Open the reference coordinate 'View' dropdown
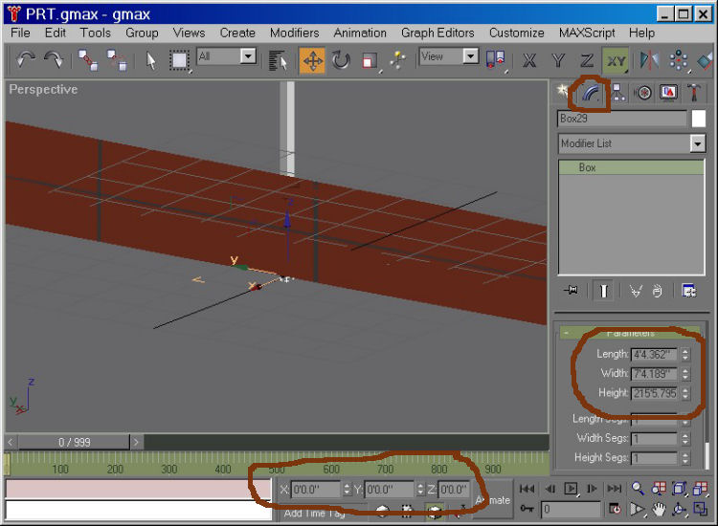The image size is (718, 526). click(470, 56)
